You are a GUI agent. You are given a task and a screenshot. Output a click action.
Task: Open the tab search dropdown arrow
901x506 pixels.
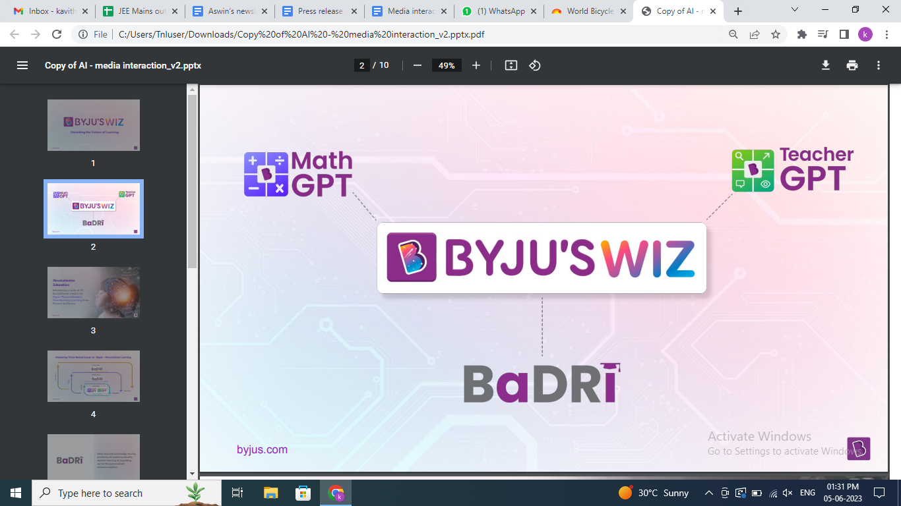(795, 10)
